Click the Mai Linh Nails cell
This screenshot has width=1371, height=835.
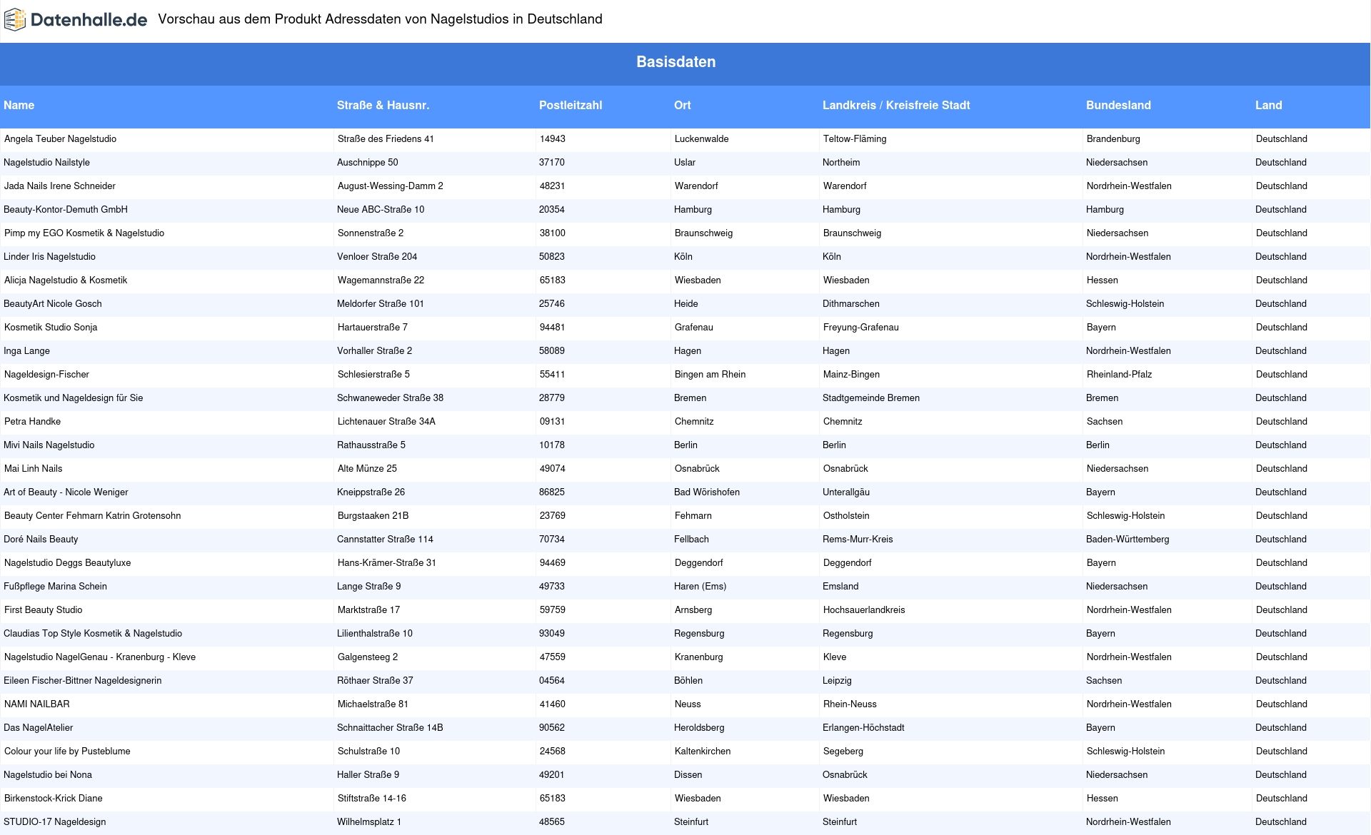[x=33, y=469]
